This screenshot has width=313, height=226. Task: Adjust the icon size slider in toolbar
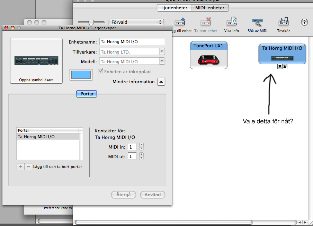coord(91,22)
